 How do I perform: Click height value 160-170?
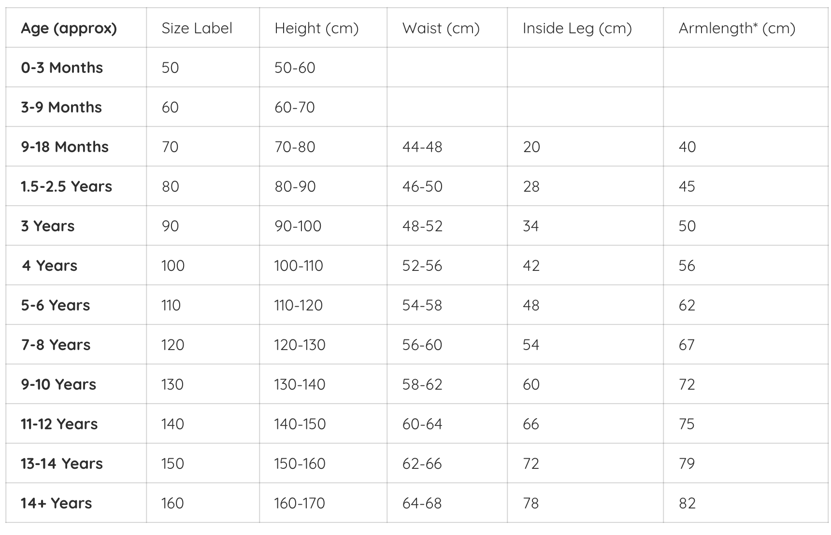click(299, 503)
